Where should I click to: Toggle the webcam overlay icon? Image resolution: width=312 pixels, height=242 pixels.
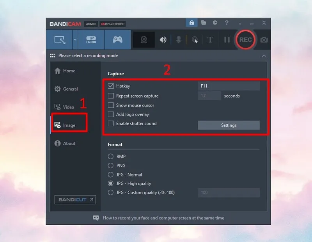(x=144, y=39)
